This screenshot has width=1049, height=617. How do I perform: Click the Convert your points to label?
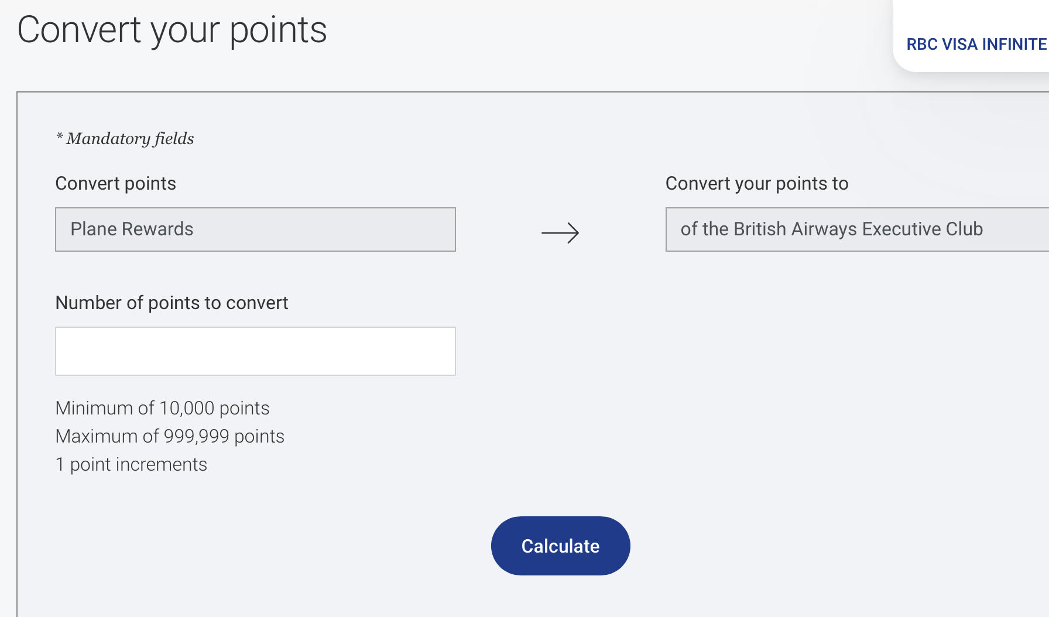pos(756,183)
